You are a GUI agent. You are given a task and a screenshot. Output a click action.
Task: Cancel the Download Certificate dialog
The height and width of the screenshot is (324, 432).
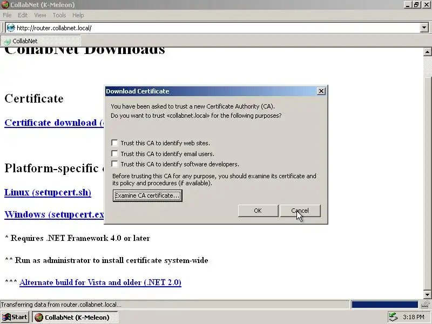[300, 211]
